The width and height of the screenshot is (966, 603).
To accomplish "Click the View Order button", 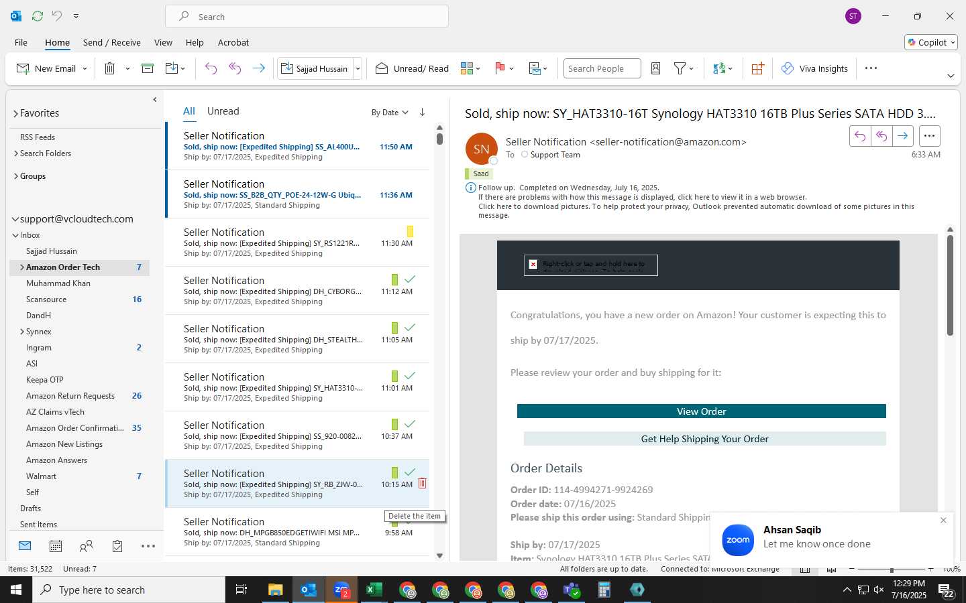I will 701,411.
